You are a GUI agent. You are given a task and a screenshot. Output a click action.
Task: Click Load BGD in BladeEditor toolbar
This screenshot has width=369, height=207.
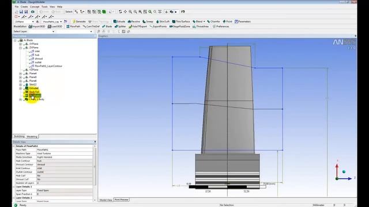point(55,26)
